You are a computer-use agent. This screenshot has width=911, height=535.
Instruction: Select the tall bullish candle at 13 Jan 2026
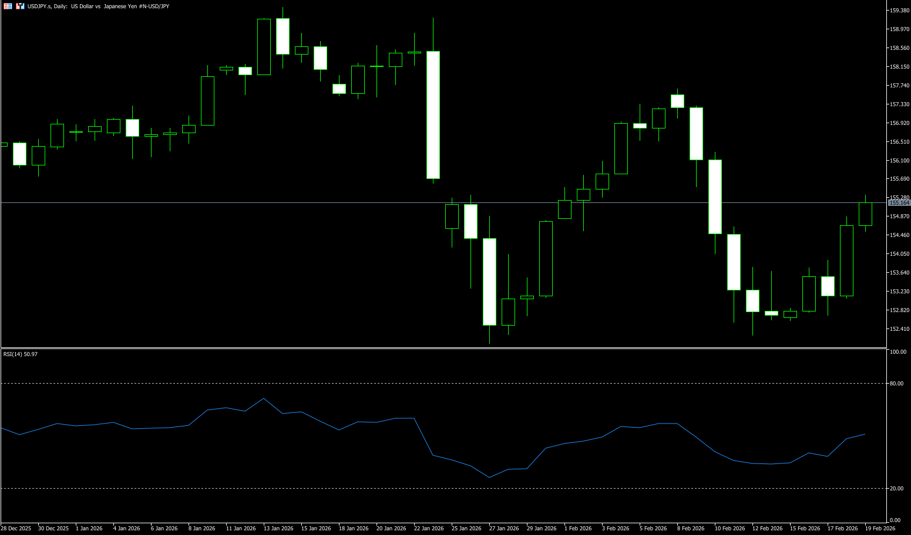point(264,47)
